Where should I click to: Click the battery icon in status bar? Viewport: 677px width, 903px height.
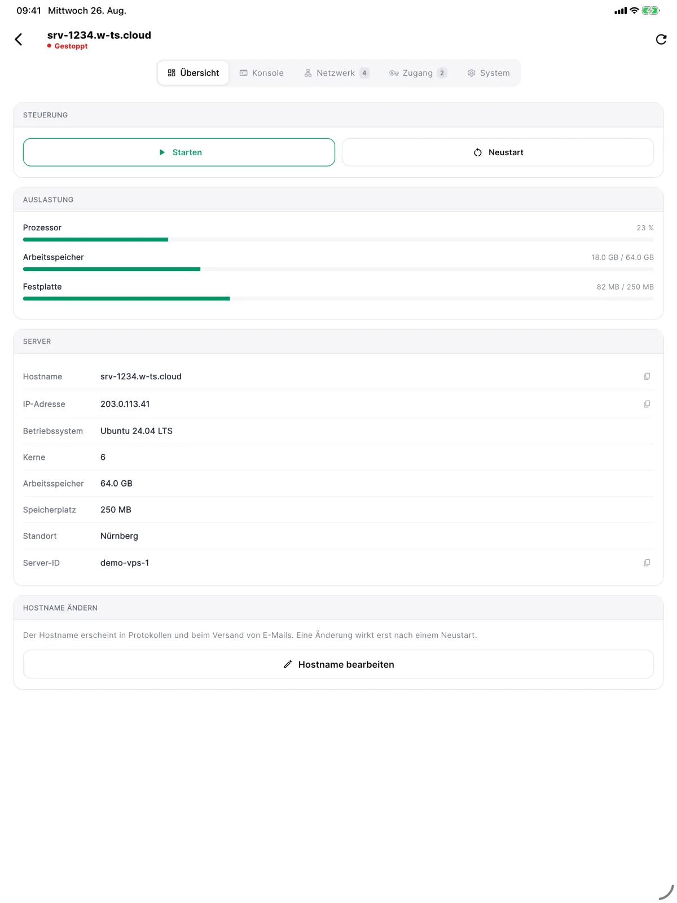tap(651, 11)
